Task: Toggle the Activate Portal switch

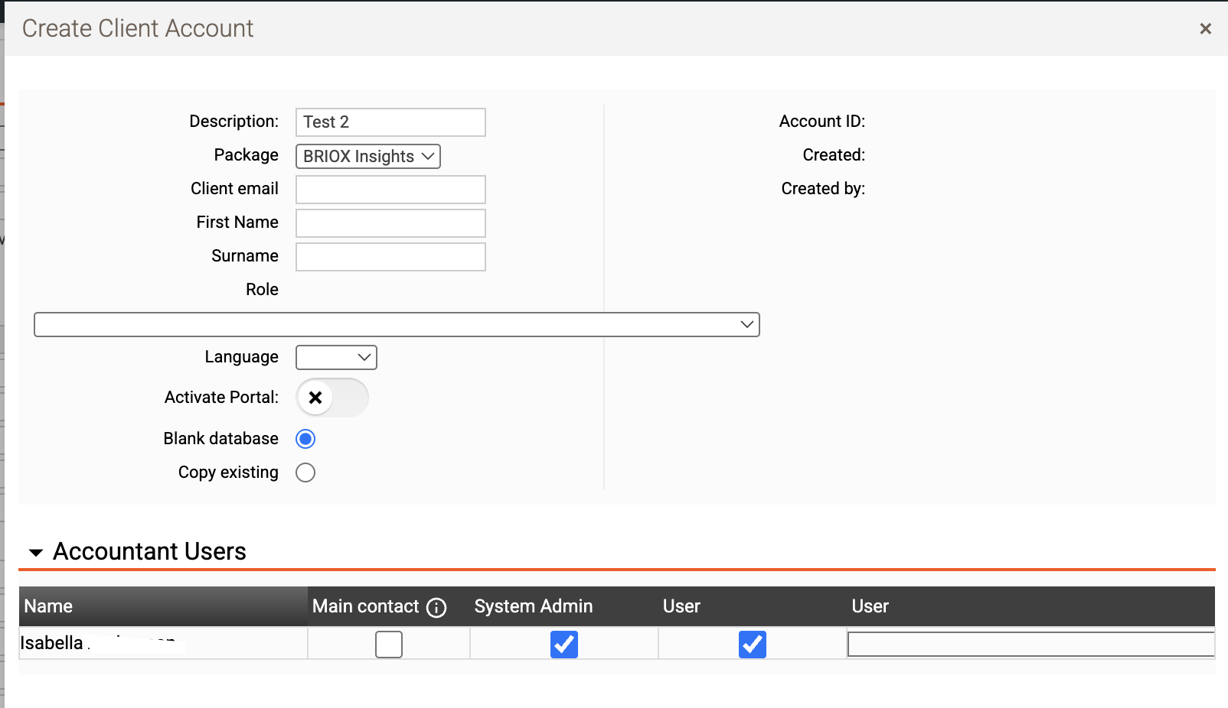Action: click(332, 398)
